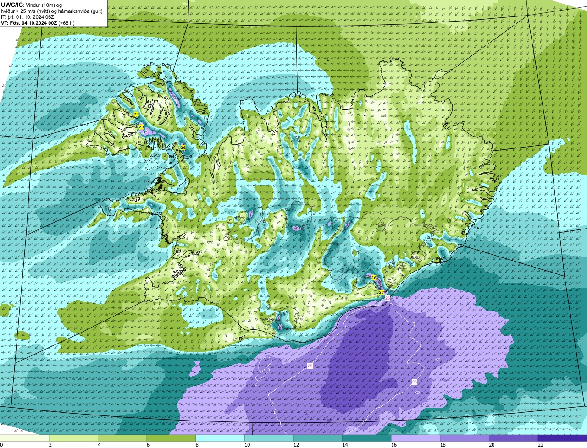Click the yellow 26 marker near Vatnajökull
Screen dimensions: 587x448
[x=373, y=278]
